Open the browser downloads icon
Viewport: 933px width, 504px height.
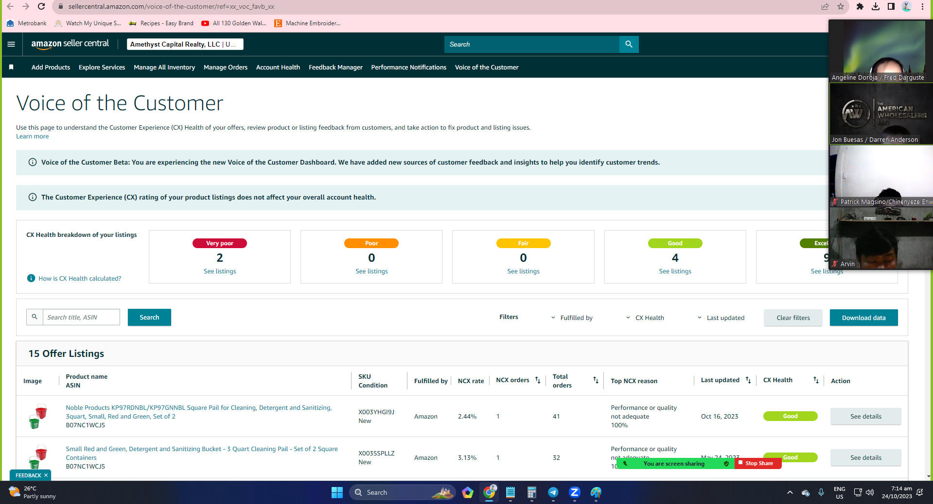pos(876,6)
